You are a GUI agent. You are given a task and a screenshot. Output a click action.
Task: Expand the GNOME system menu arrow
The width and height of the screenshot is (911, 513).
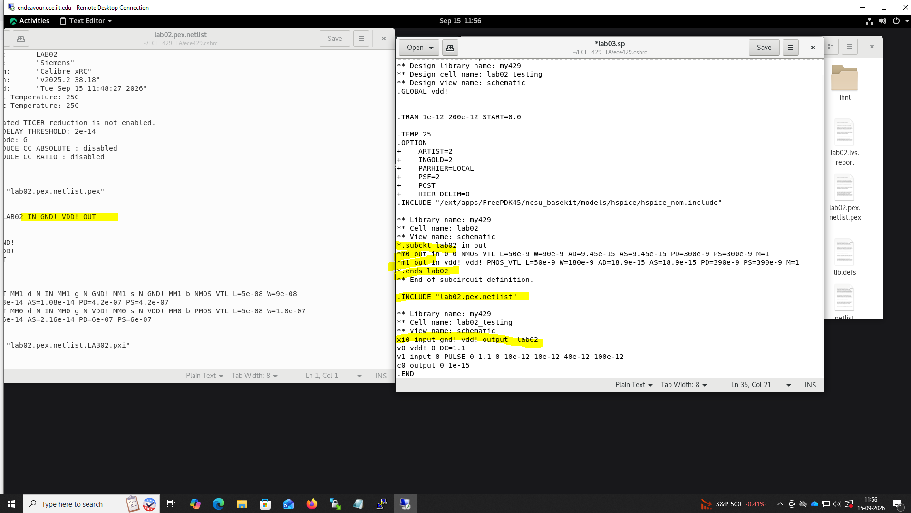pos(907,21)
